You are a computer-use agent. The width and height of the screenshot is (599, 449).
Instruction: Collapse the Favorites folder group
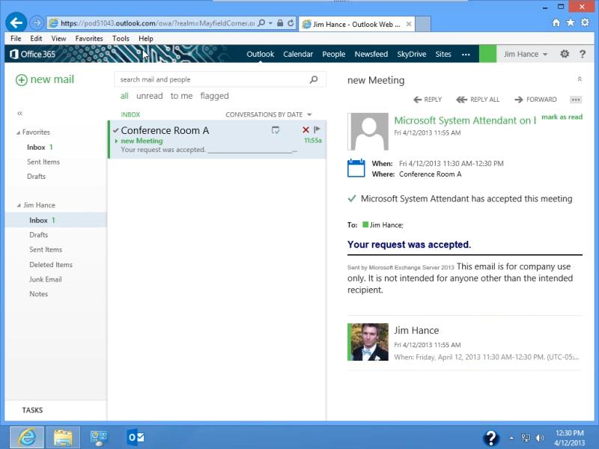coord(18,133)
